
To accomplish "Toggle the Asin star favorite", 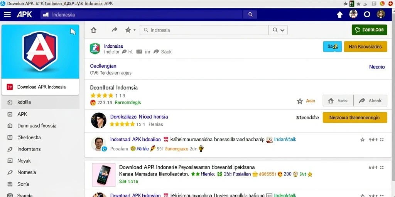I will pos(300,101).
